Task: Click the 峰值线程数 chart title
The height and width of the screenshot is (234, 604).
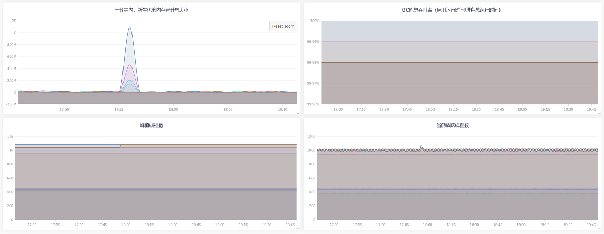Action: 152,125
